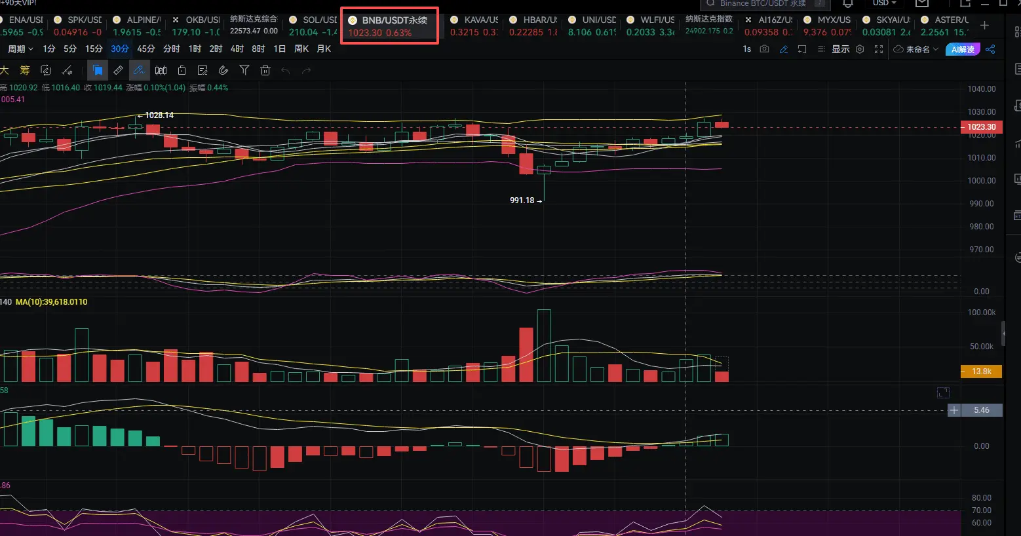
Task: Open chart settings hexagon icon
Action: [x=860, y=49]
